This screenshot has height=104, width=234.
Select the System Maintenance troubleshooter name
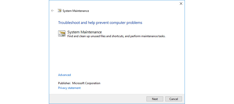tap(84, 32)
